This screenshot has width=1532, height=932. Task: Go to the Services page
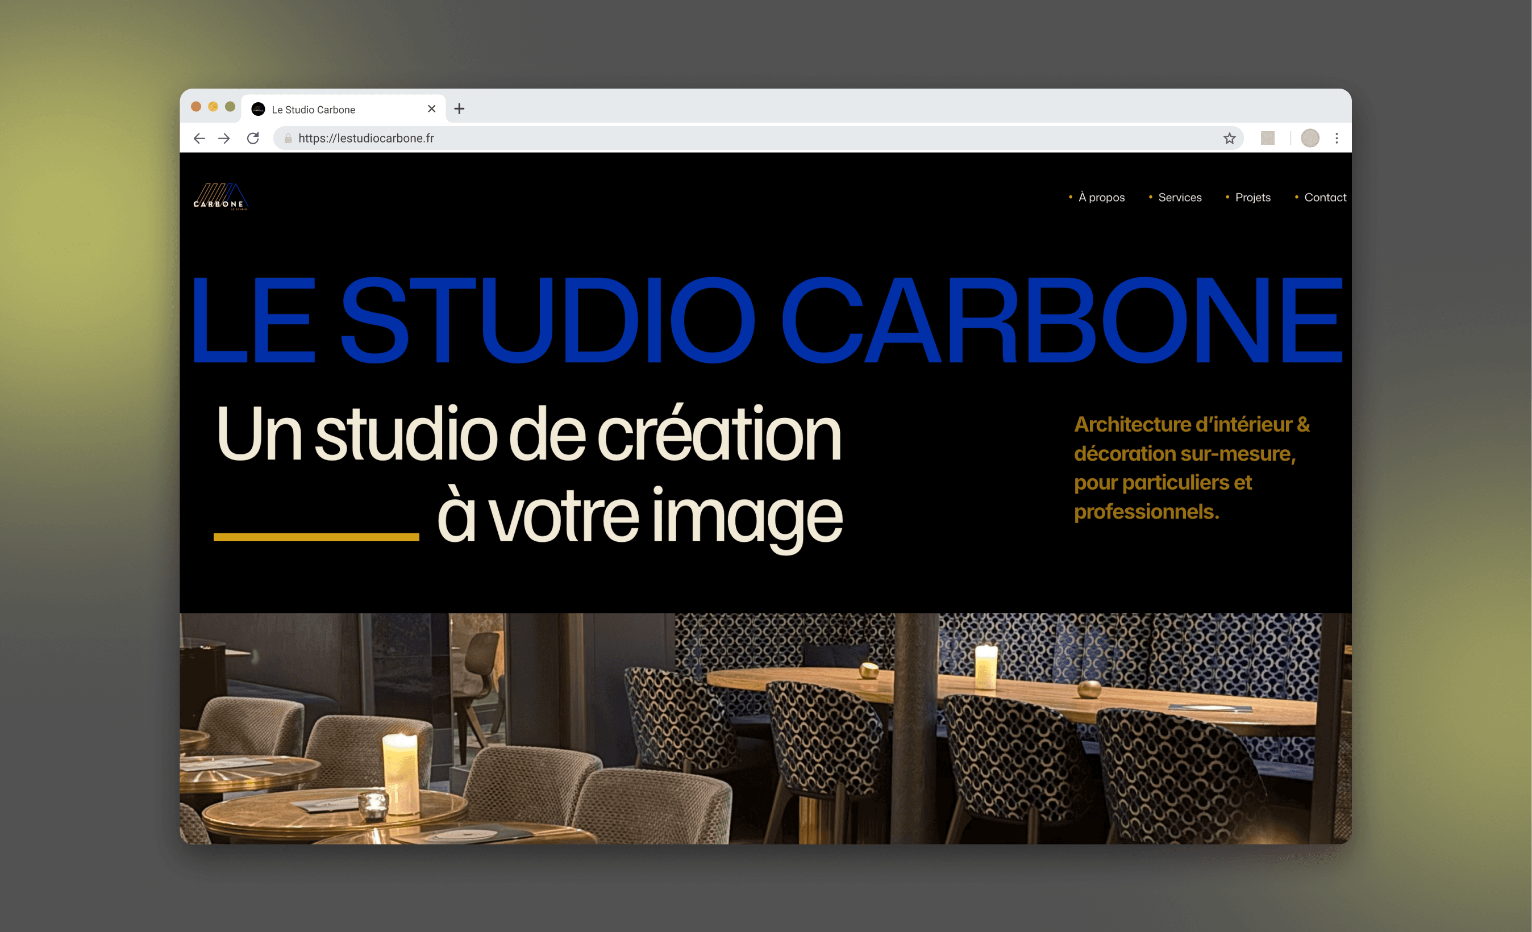pos(1180,197)
